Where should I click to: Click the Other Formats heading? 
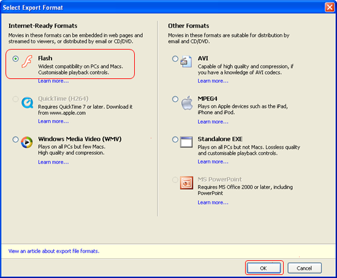(x=189, y=26)
